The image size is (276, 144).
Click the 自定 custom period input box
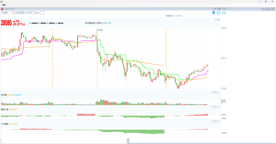click(x=42, y=13)
